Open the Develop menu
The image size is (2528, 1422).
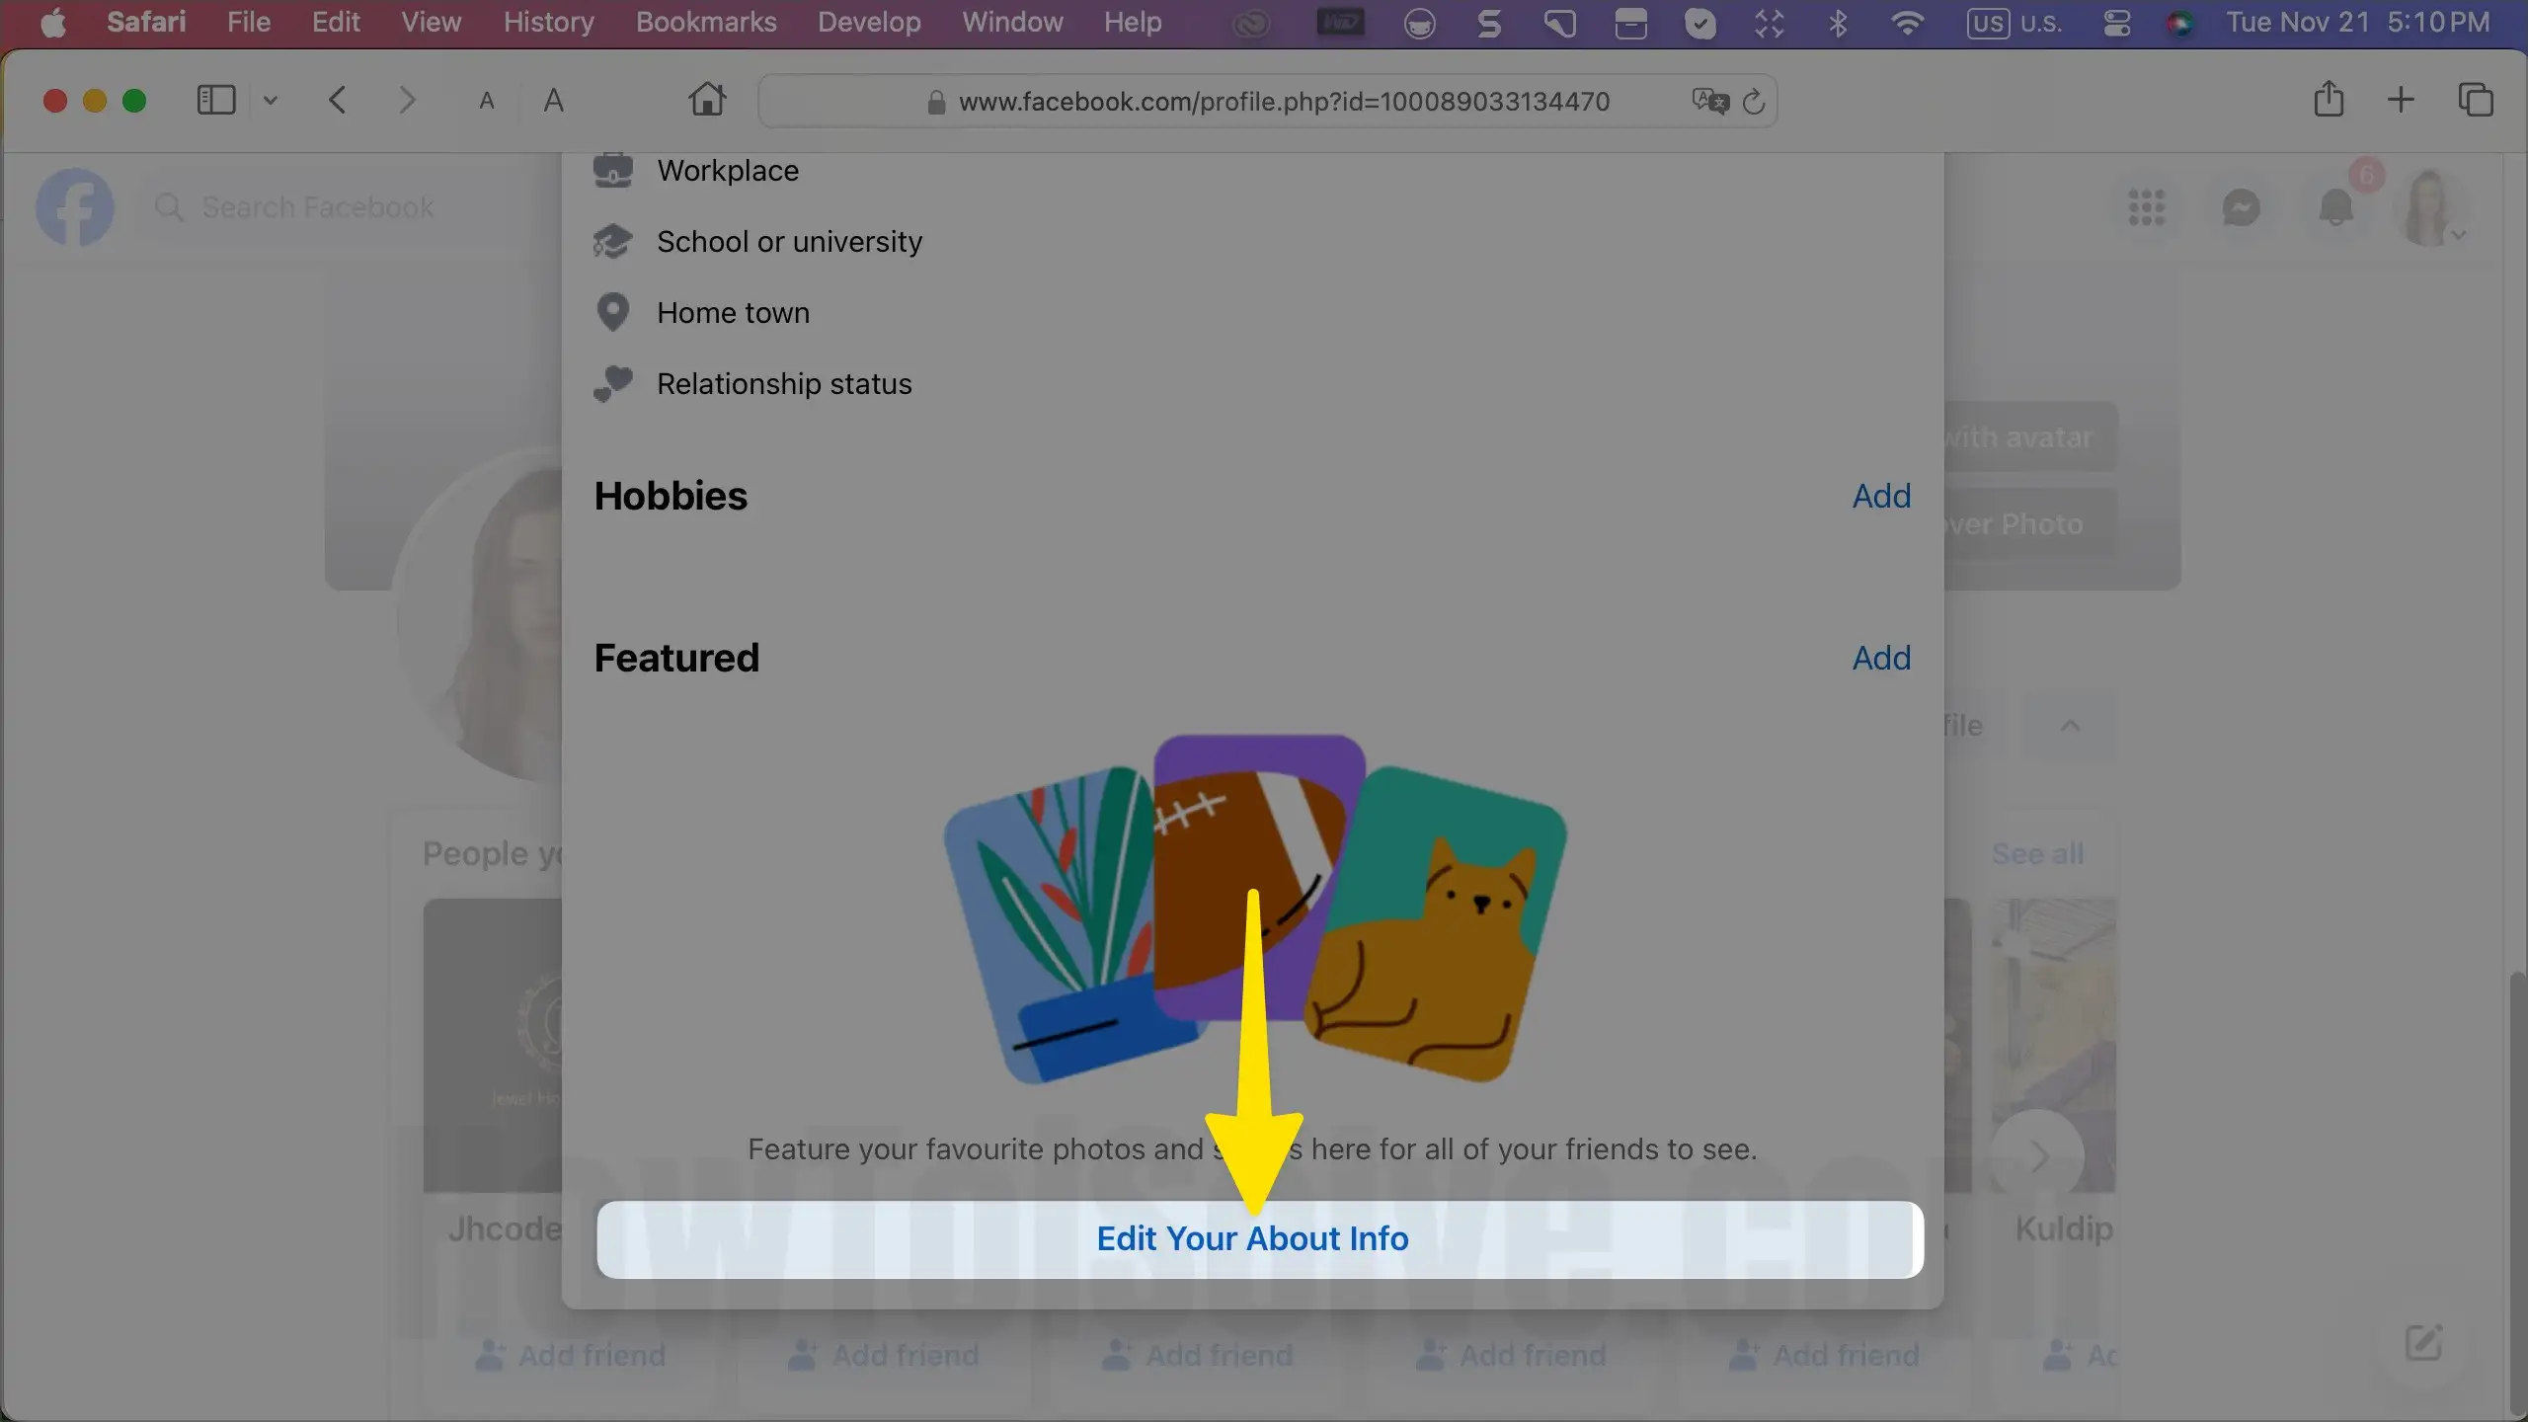869,22
